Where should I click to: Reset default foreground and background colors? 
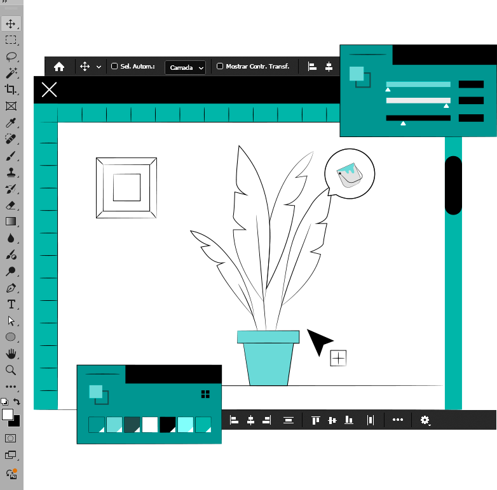point(4,402)
